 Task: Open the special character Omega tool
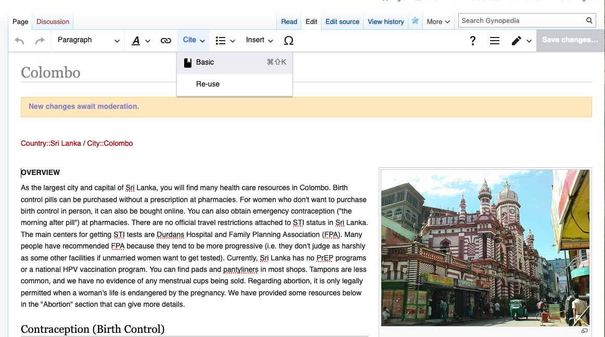point(289,41)
